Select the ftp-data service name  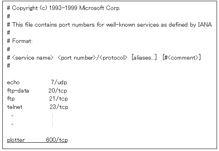18,91
